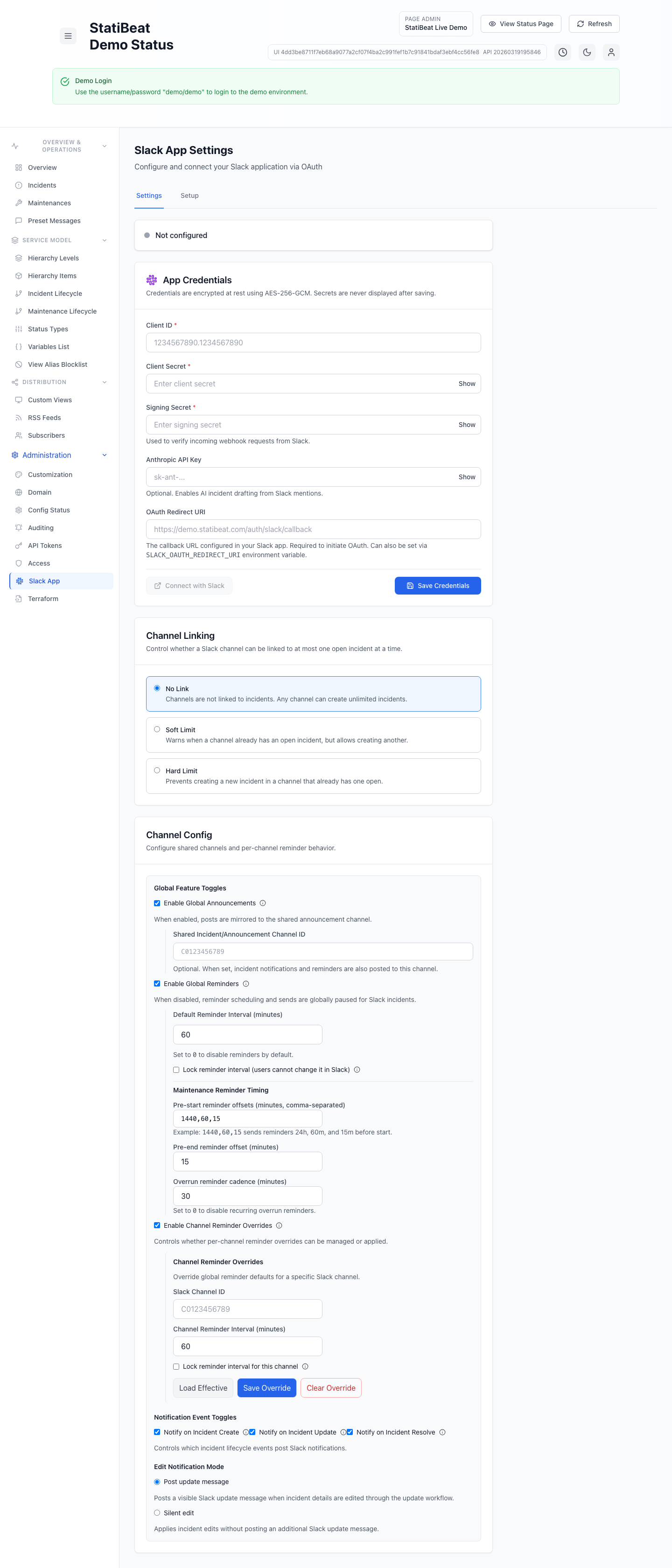Open Config Status sidebar item
The width and height of the screenshot is (672, 1568).
click(62, 510)
